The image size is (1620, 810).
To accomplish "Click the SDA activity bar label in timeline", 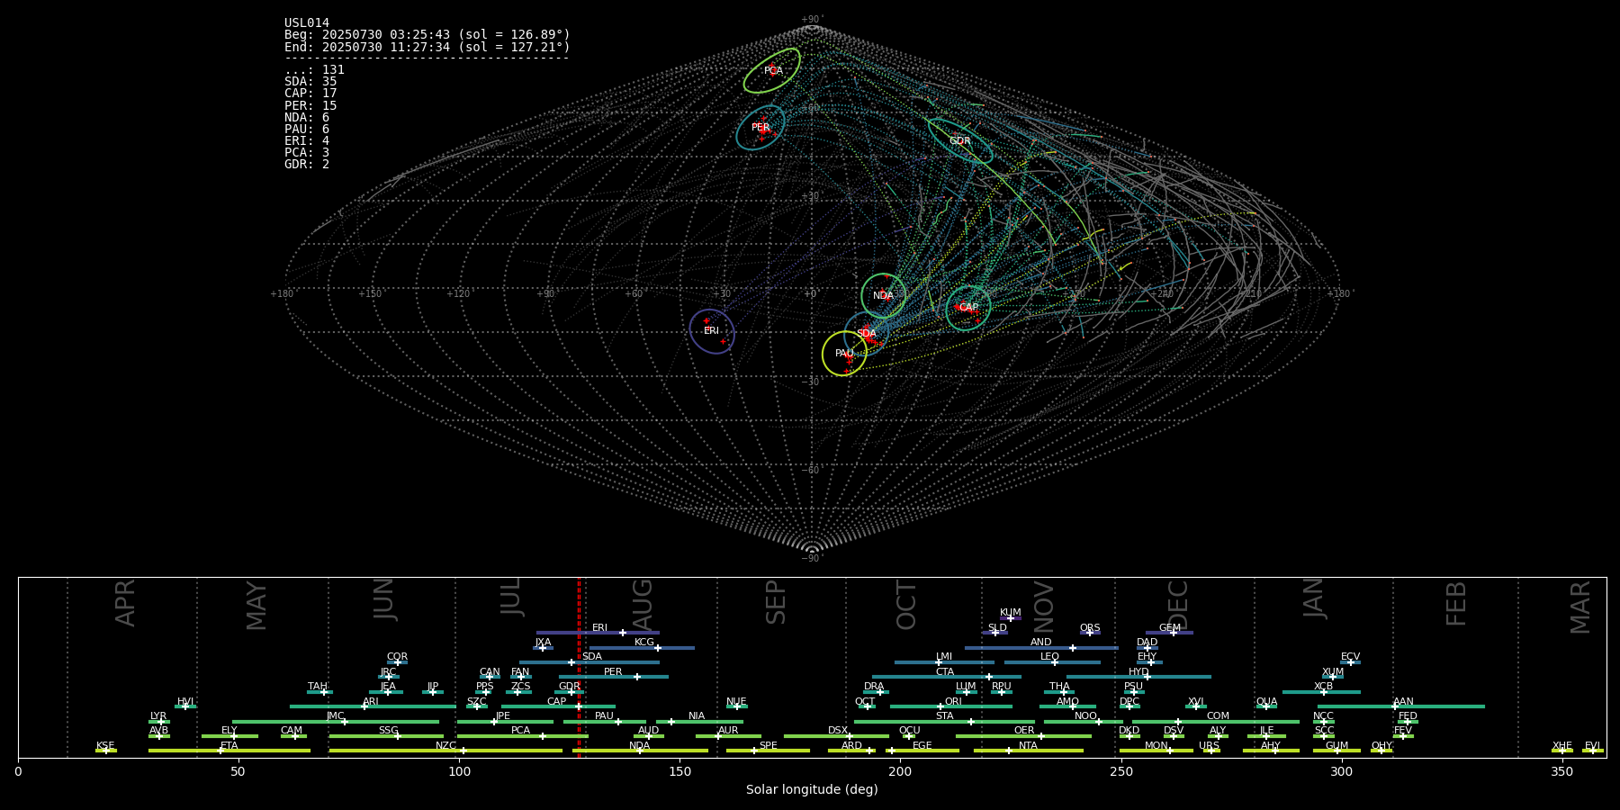I will coord(592,657).
